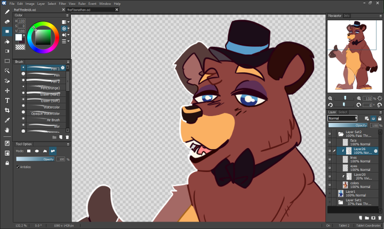This screenshot has height=229, width=384.
Task: Open the Layer panel menu
Action: click(x=380, y=112)
